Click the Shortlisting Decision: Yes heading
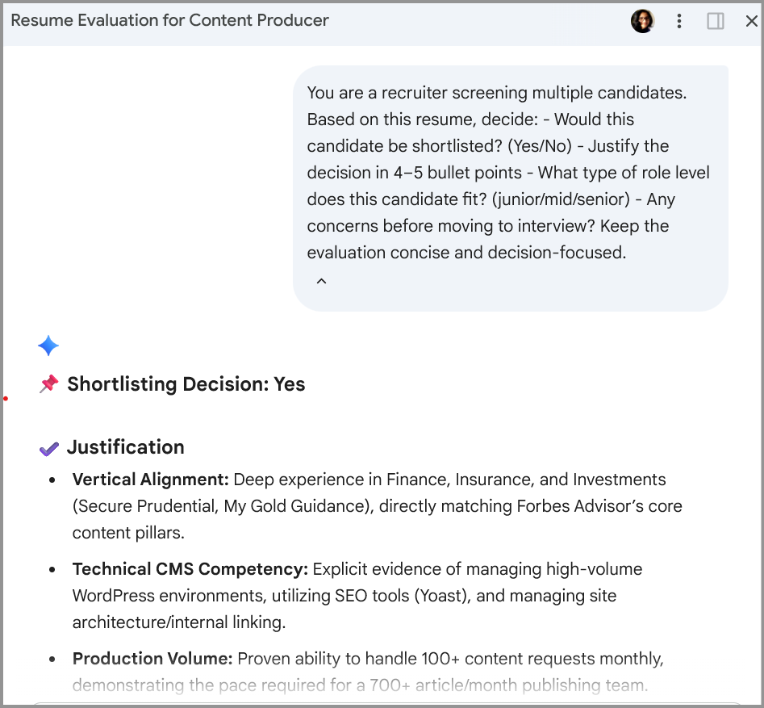764x708 pixels. [x=186, y=383]
